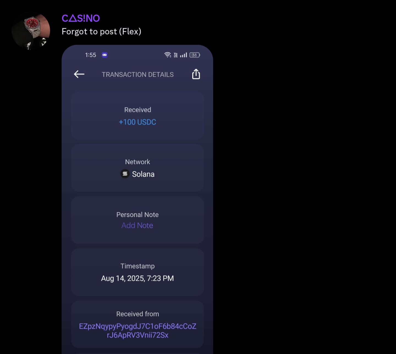396x354 pixels.
Task: Click the purple notification app icon
Action: [105, 55]
